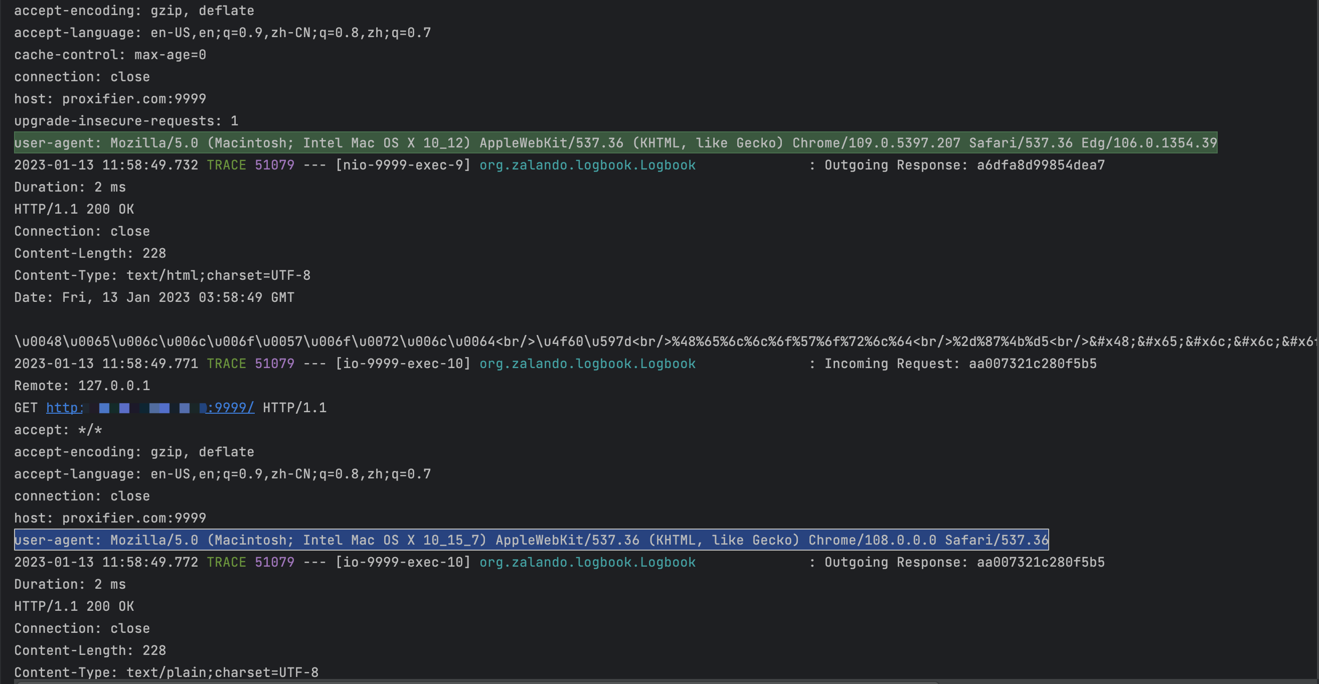Click the 'Content-Type: text/plain;charset=UTF-8' line
The image size is (1319, 684).
tap(166, 672)
